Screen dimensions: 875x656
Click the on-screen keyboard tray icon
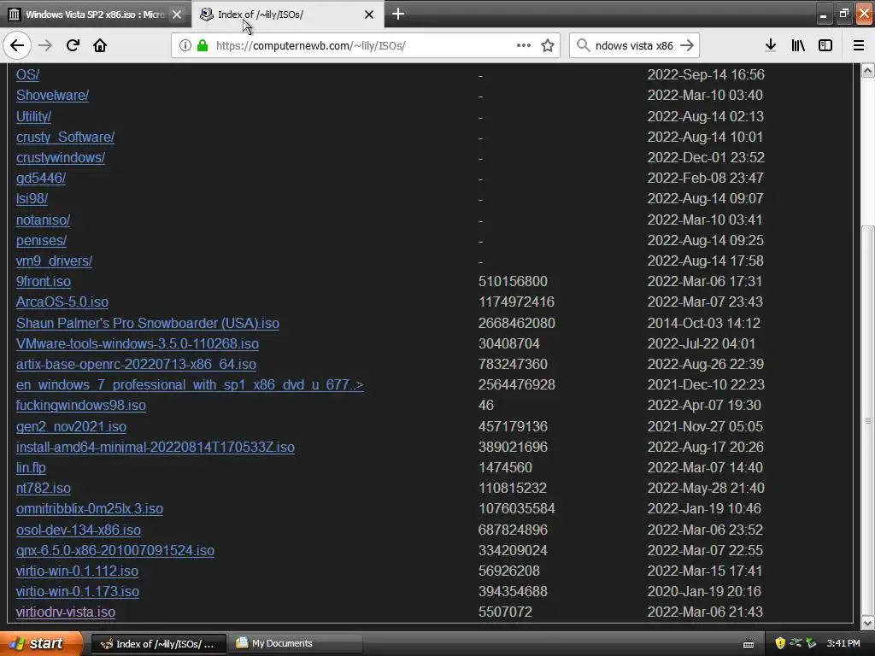(749, 644)
